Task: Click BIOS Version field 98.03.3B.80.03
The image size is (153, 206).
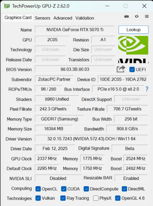Action: pos(75,69)
